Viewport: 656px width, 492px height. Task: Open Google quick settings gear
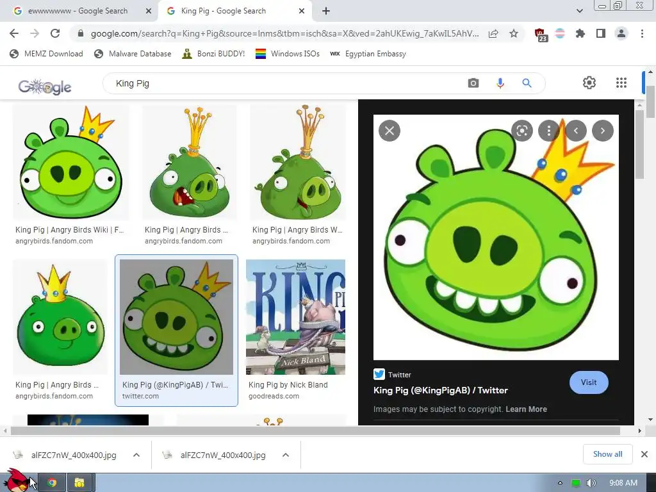(x=589, y=83)
